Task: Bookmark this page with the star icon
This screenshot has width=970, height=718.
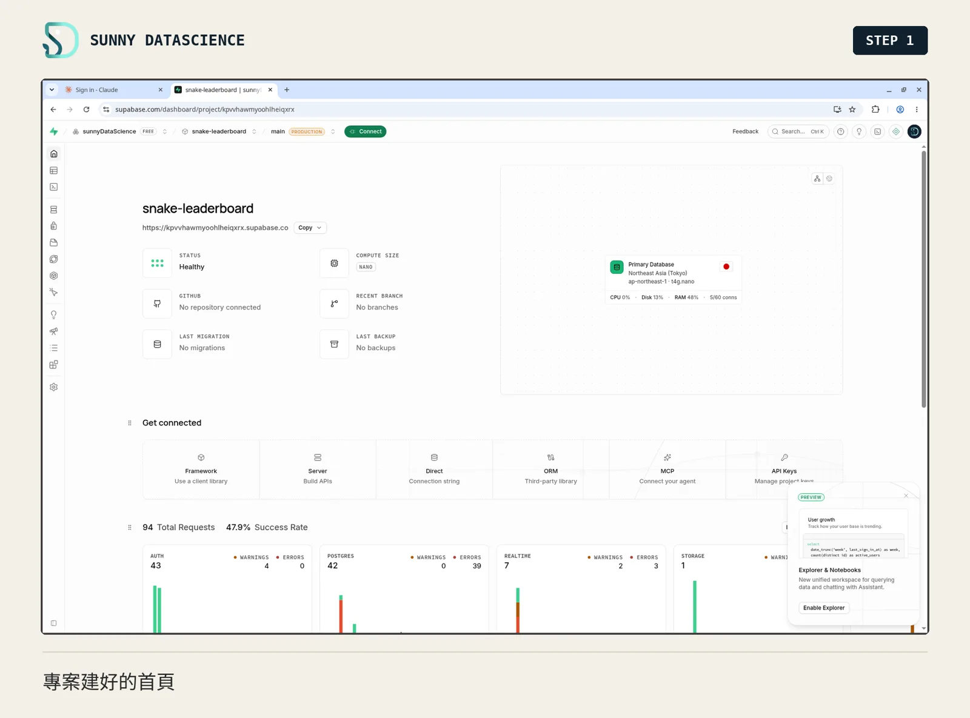Action: coord(852,110)
